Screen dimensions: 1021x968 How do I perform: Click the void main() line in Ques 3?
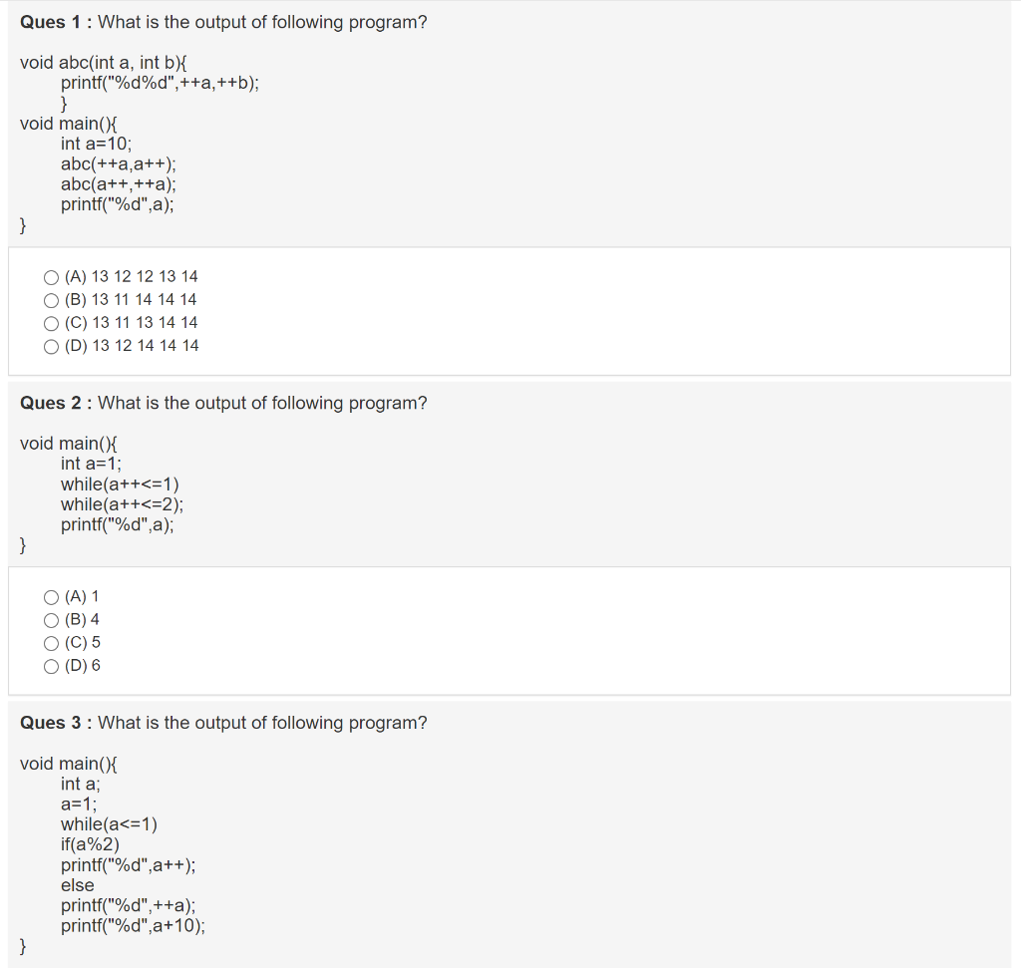(x=69, y=764)
